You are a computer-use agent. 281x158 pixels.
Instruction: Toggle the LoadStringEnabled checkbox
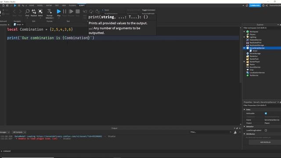pos(266,130)
